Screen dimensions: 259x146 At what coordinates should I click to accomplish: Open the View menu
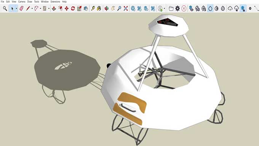click(x=14, y=2)
